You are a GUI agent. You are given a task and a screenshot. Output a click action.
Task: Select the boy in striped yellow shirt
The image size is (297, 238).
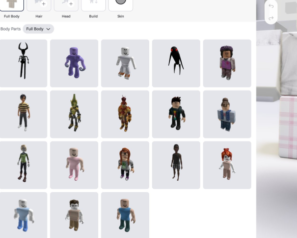pos(23,114)
